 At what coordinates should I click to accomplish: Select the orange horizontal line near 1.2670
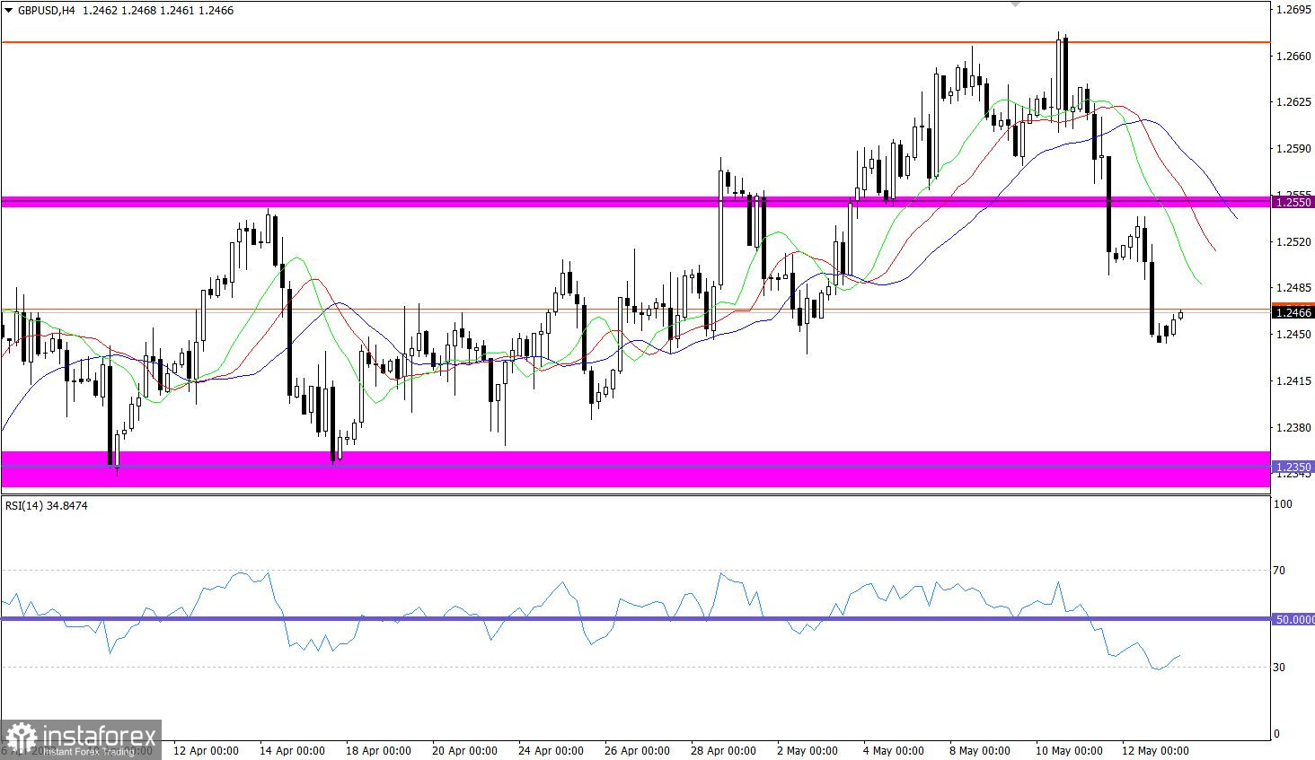[635, 42]
